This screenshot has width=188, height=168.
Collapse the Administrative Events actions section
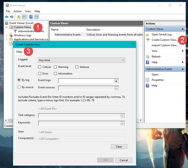click(x=182, y=69)
